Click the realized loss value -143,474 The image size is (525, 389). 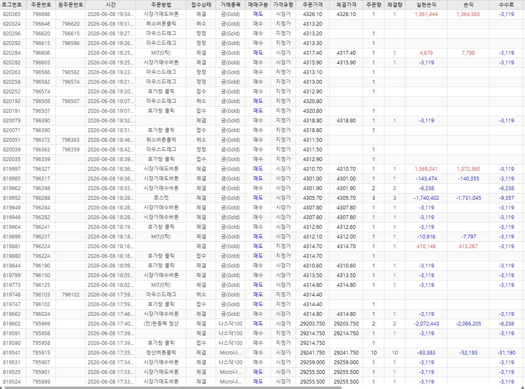[x=426, y=178]
